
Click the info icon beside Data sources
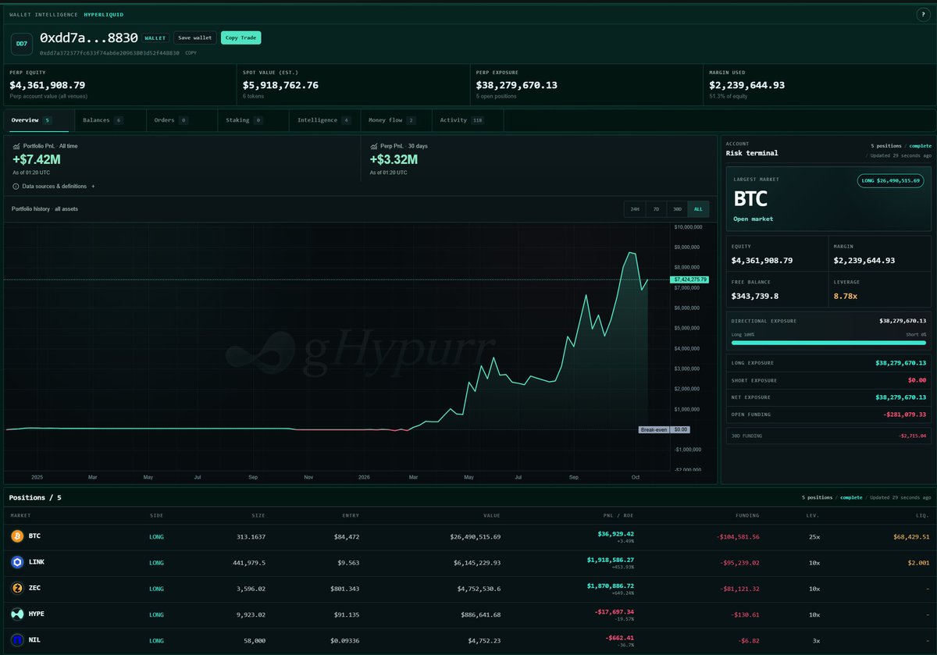[x=16, y=187]
